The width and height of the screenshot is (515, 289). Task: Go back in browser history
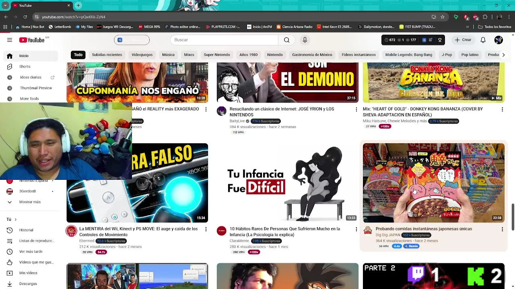(6, 17)
